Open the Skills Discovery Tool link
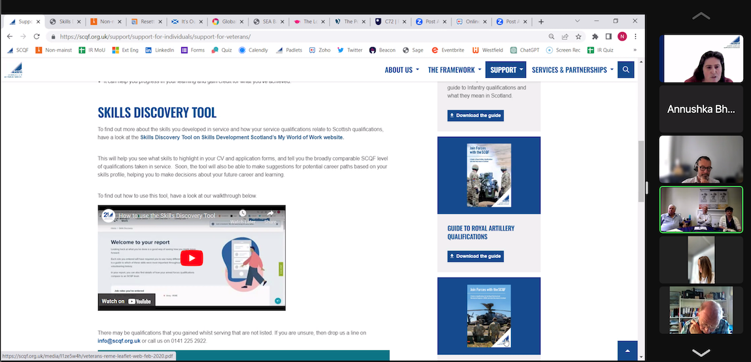Viewport: 751px width, 362px height. [x=242, y=137]
